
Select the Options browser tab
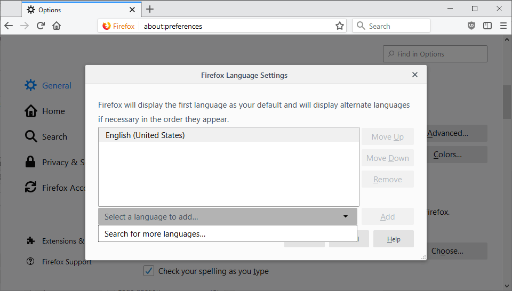(82, 10)
